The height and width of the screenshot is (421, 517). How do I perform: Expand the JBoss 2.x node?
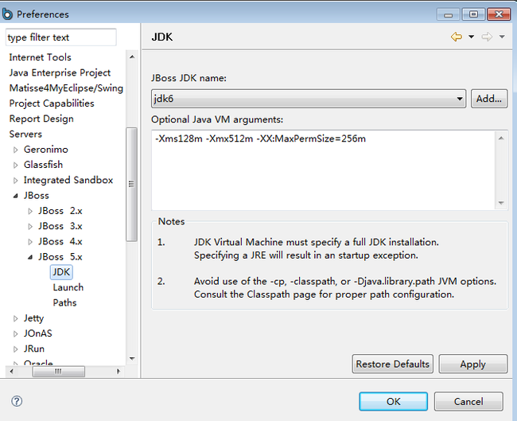click(30, 211)
